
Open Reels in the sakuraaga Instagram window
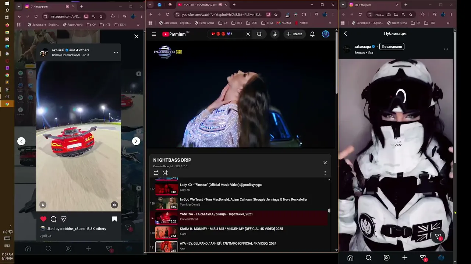(x=386, y=258)
